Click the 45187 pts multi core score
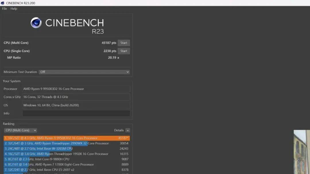The height and width of the screenshot is (174, 310). 109,43
